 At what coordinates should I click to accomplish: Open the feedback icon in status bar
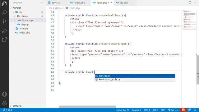tap(189, 110)
